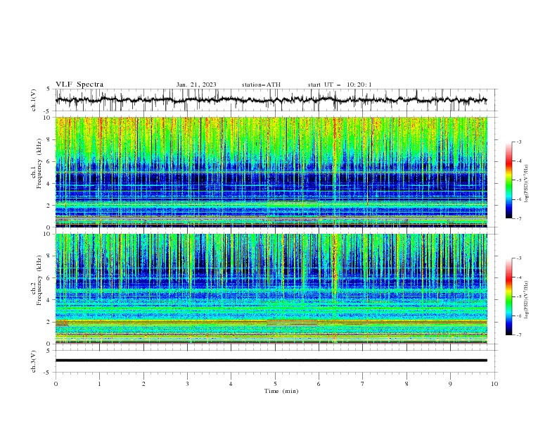The width and height of the screenshot is (557, 431).
Task: Click the ch.2 spectrogram plot area
Action: 271,289
